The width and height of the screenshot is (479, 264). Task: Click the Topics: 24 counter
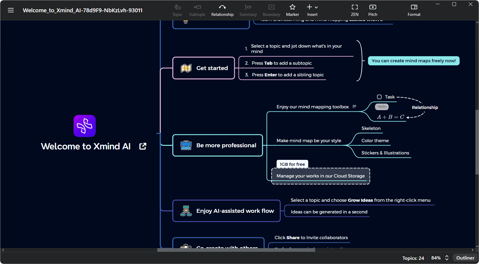point(413,258)
